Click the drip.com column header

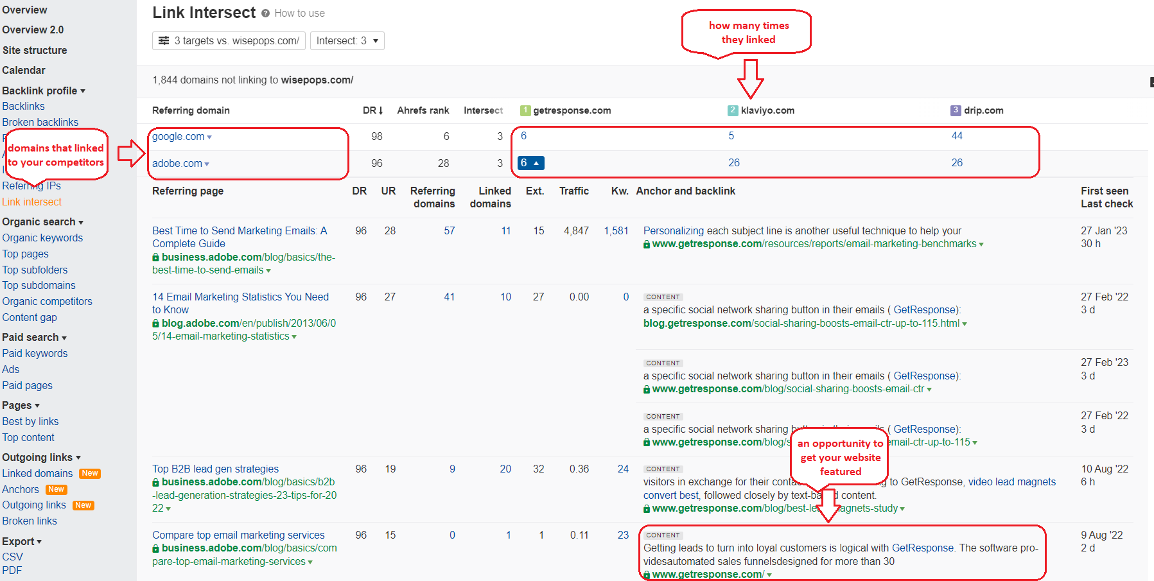coord(983,110)
